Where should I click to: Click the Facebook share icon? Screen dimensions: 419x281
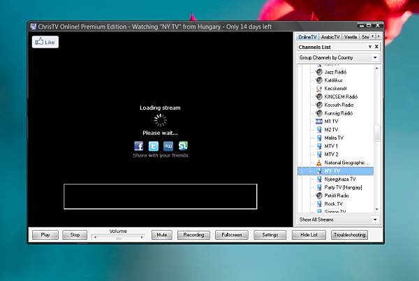(139, 146)
